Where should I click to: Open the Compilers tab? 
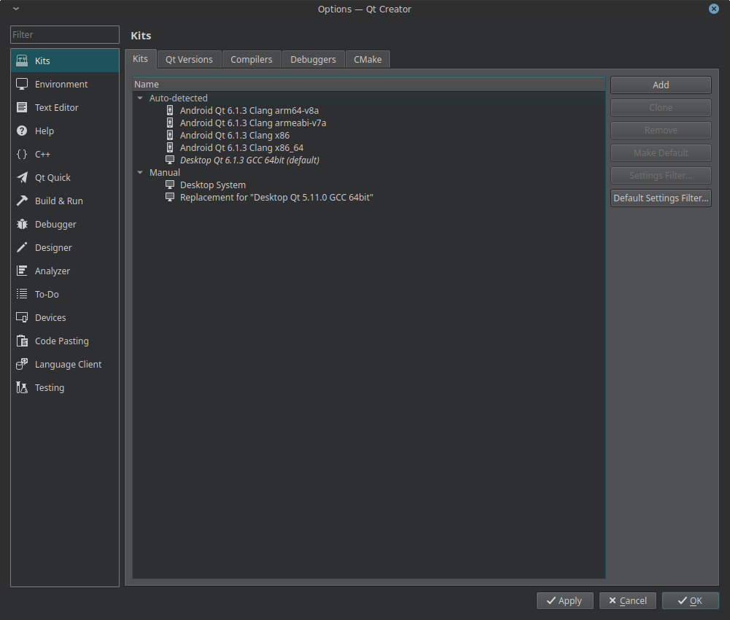252,60
